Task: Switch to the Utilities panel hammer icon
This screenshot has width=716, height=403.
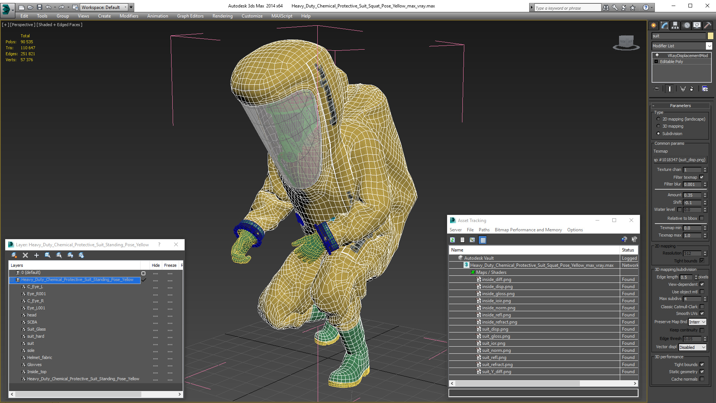Action: point(707,25)
